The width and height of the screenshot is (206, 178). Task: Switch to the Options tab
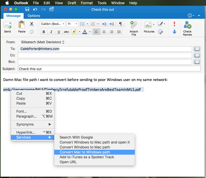coord(34,16)
